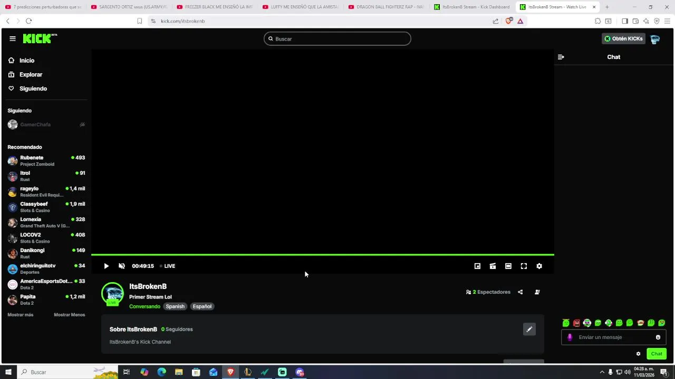The image size is (675, 379).
Task: Click the address bar URL kick.com/itsbrokenb
Action: coord(183,21)
